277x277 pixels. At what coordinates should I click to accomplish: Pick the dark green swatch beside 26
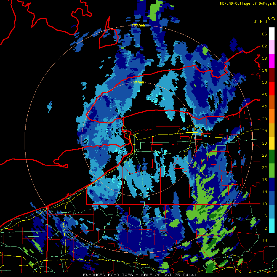[x=272, y=157]
